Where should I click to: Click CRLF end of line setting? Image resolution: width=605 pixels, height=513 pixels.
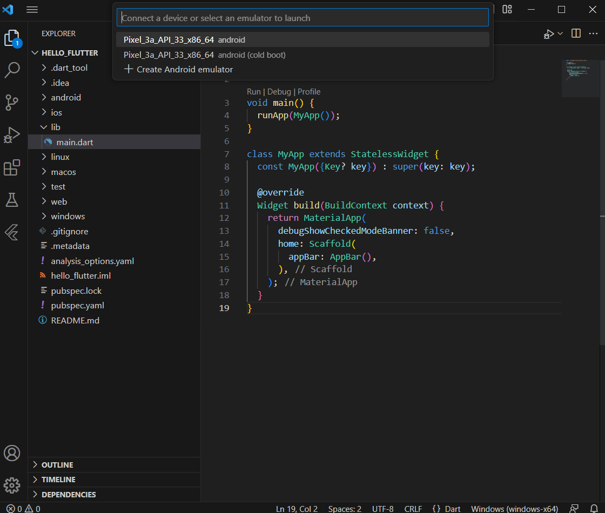(x=413, y=508)
